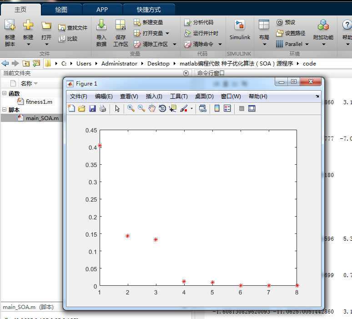Image resolution: width=352 pixels, height=319 pixels.
Task: Open 查看(V) menu in Figure 1
Action: click(x=129, y=96)
